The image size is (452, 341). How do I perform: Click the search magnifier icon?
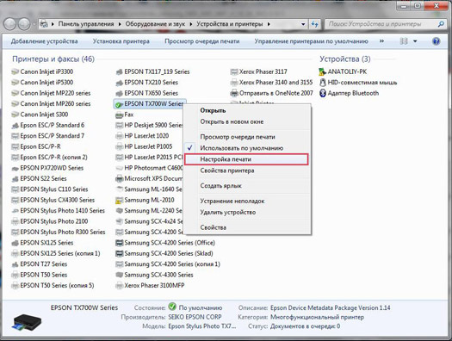[441, 24]
